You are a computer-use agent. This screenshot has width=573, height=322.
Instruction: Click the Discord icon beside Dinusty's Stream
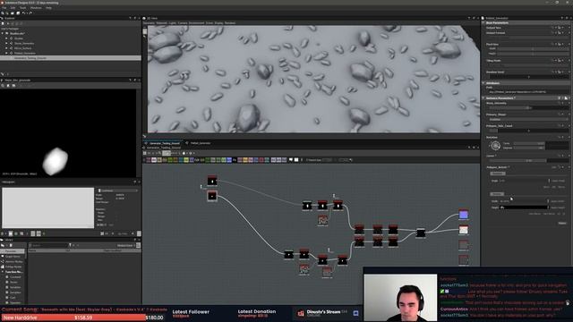click(355, 313)
